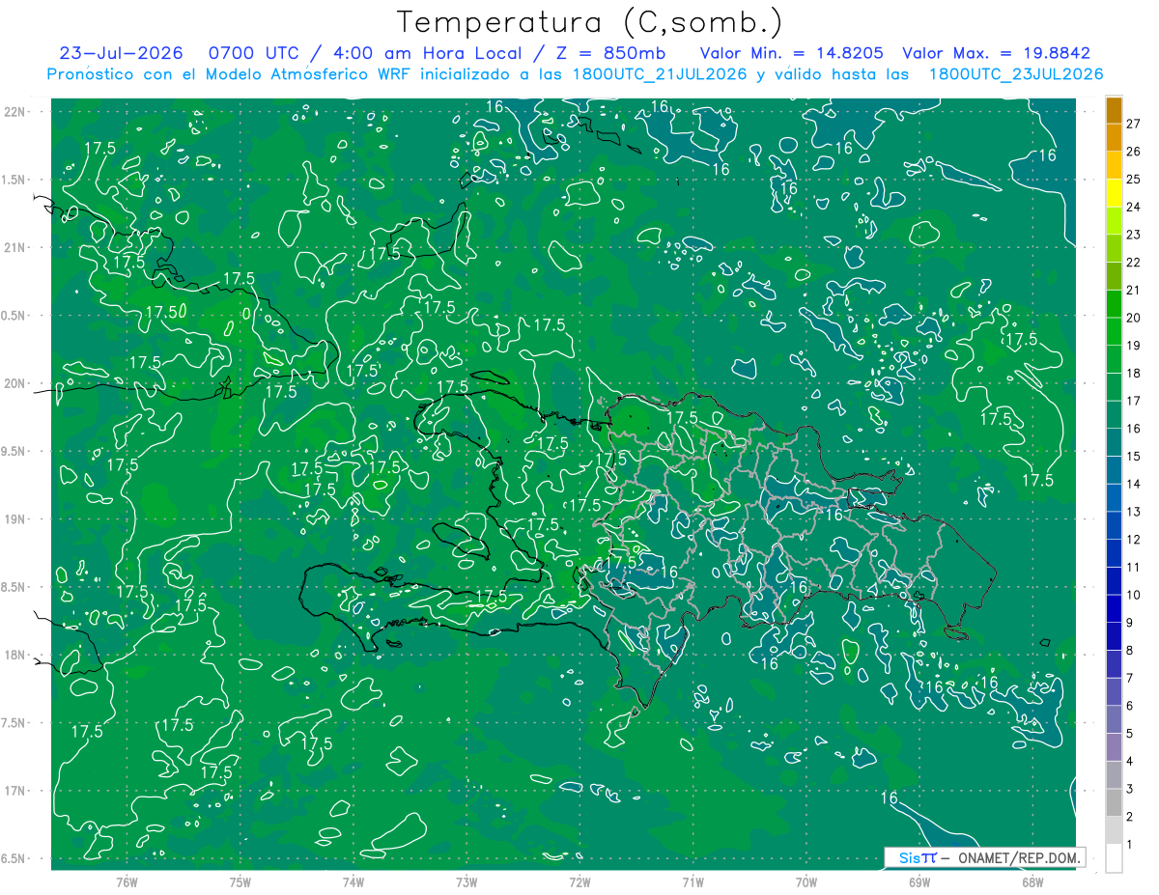
Task: Click the "74W" longitude axis label
Action: (x=353, y=882)
